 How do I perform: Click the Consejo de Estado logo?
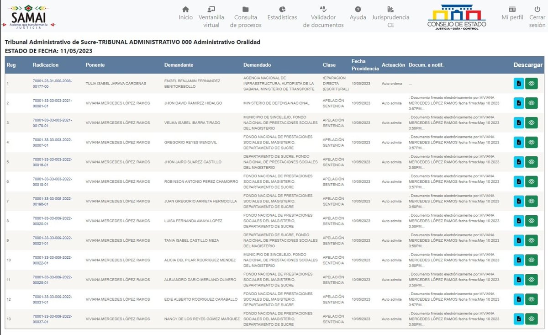point(457,18)
